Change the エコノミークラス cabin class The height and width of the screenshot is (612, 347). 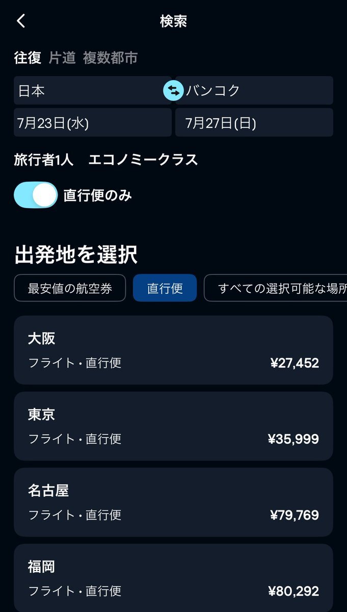point(143,160)
